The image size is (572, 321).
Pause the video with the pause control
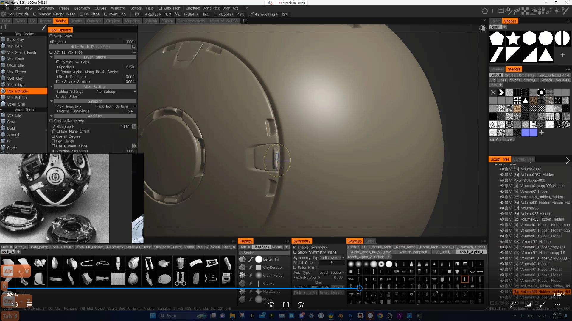tap(286, 305)
